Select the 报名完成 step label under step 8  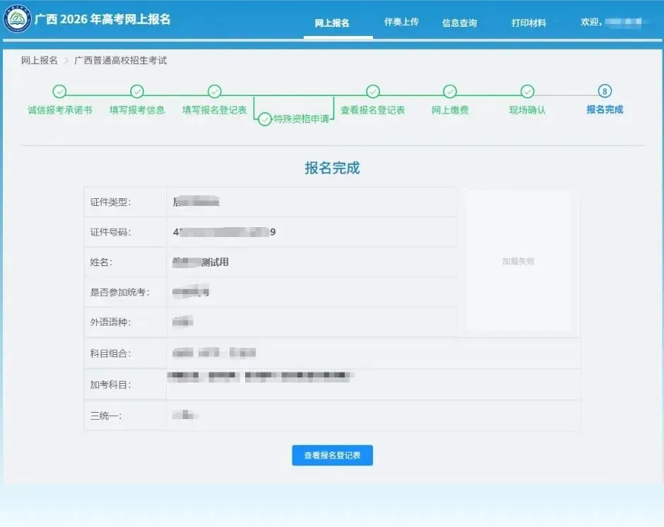click(x=605, y=109)
